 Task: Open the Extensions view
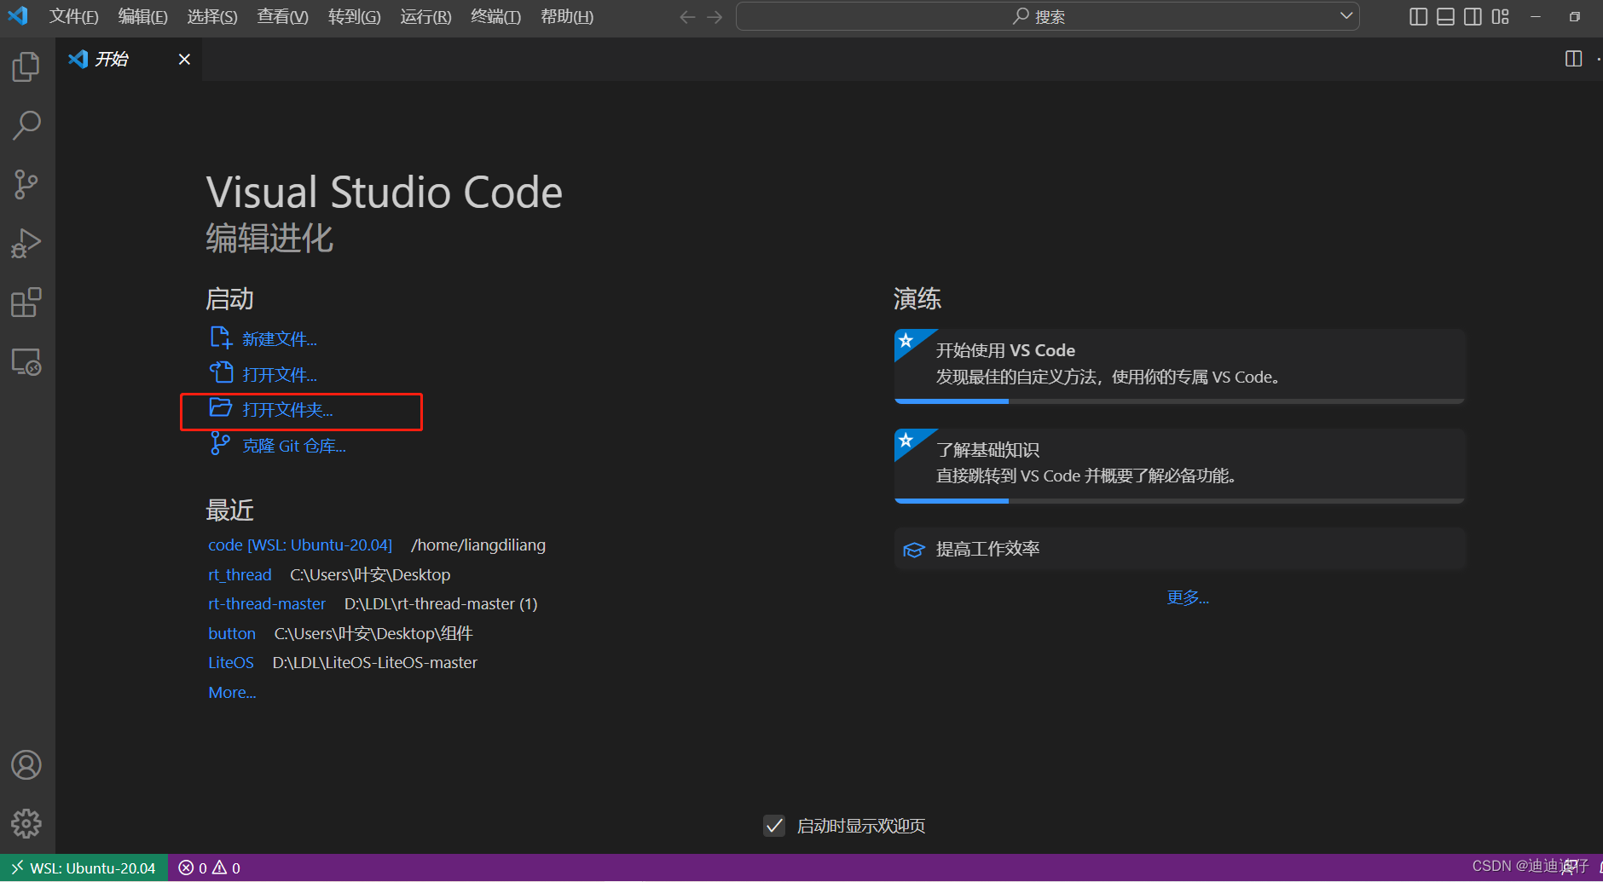(x=26, y=303)
